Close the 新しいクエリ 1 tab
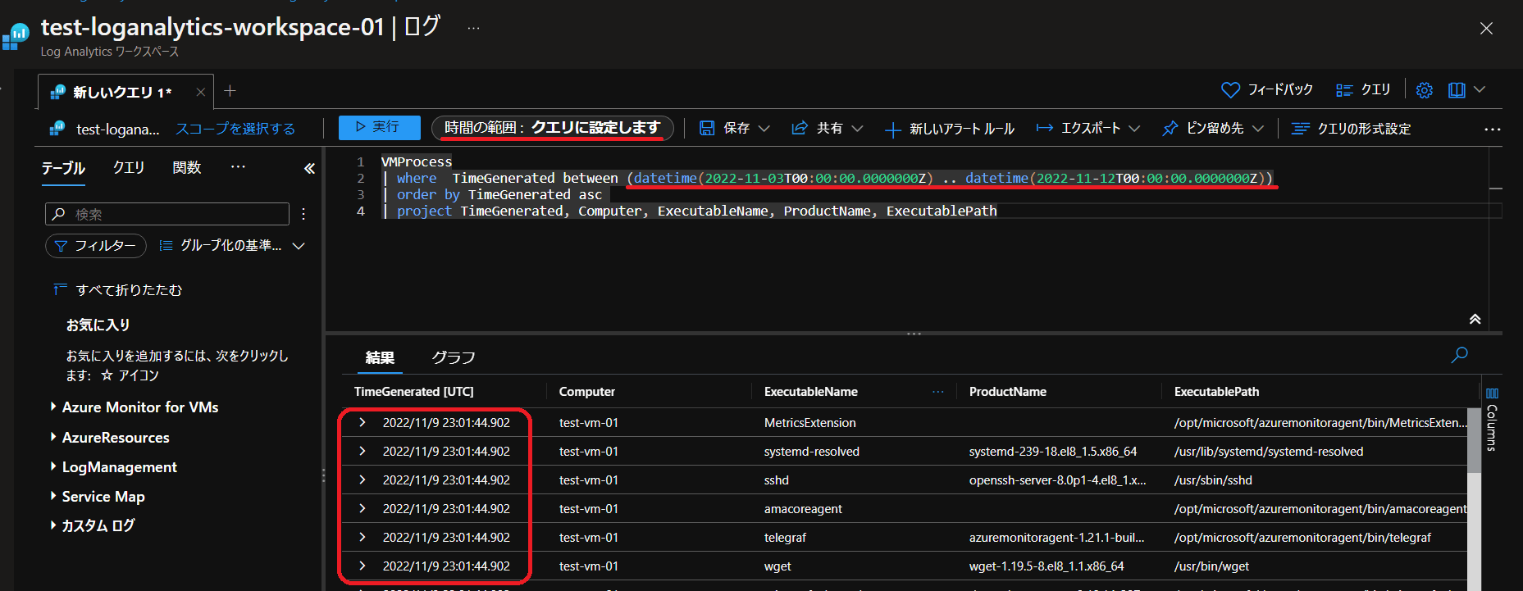Viewport: 1523px width, 591px height. (200, 92)
